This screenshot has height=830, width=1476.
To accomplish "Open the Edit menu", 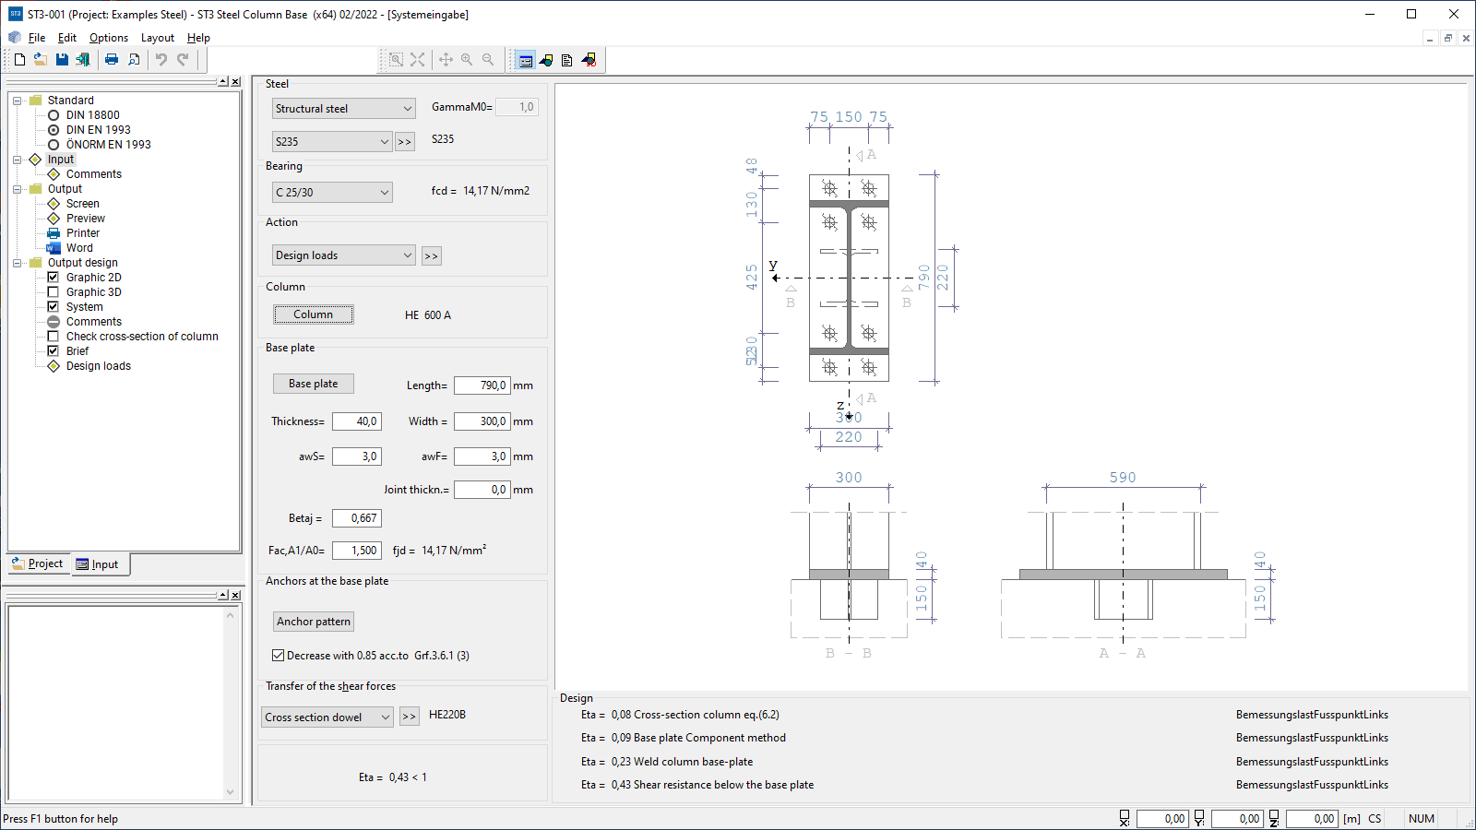I will [x=67, y=38].
